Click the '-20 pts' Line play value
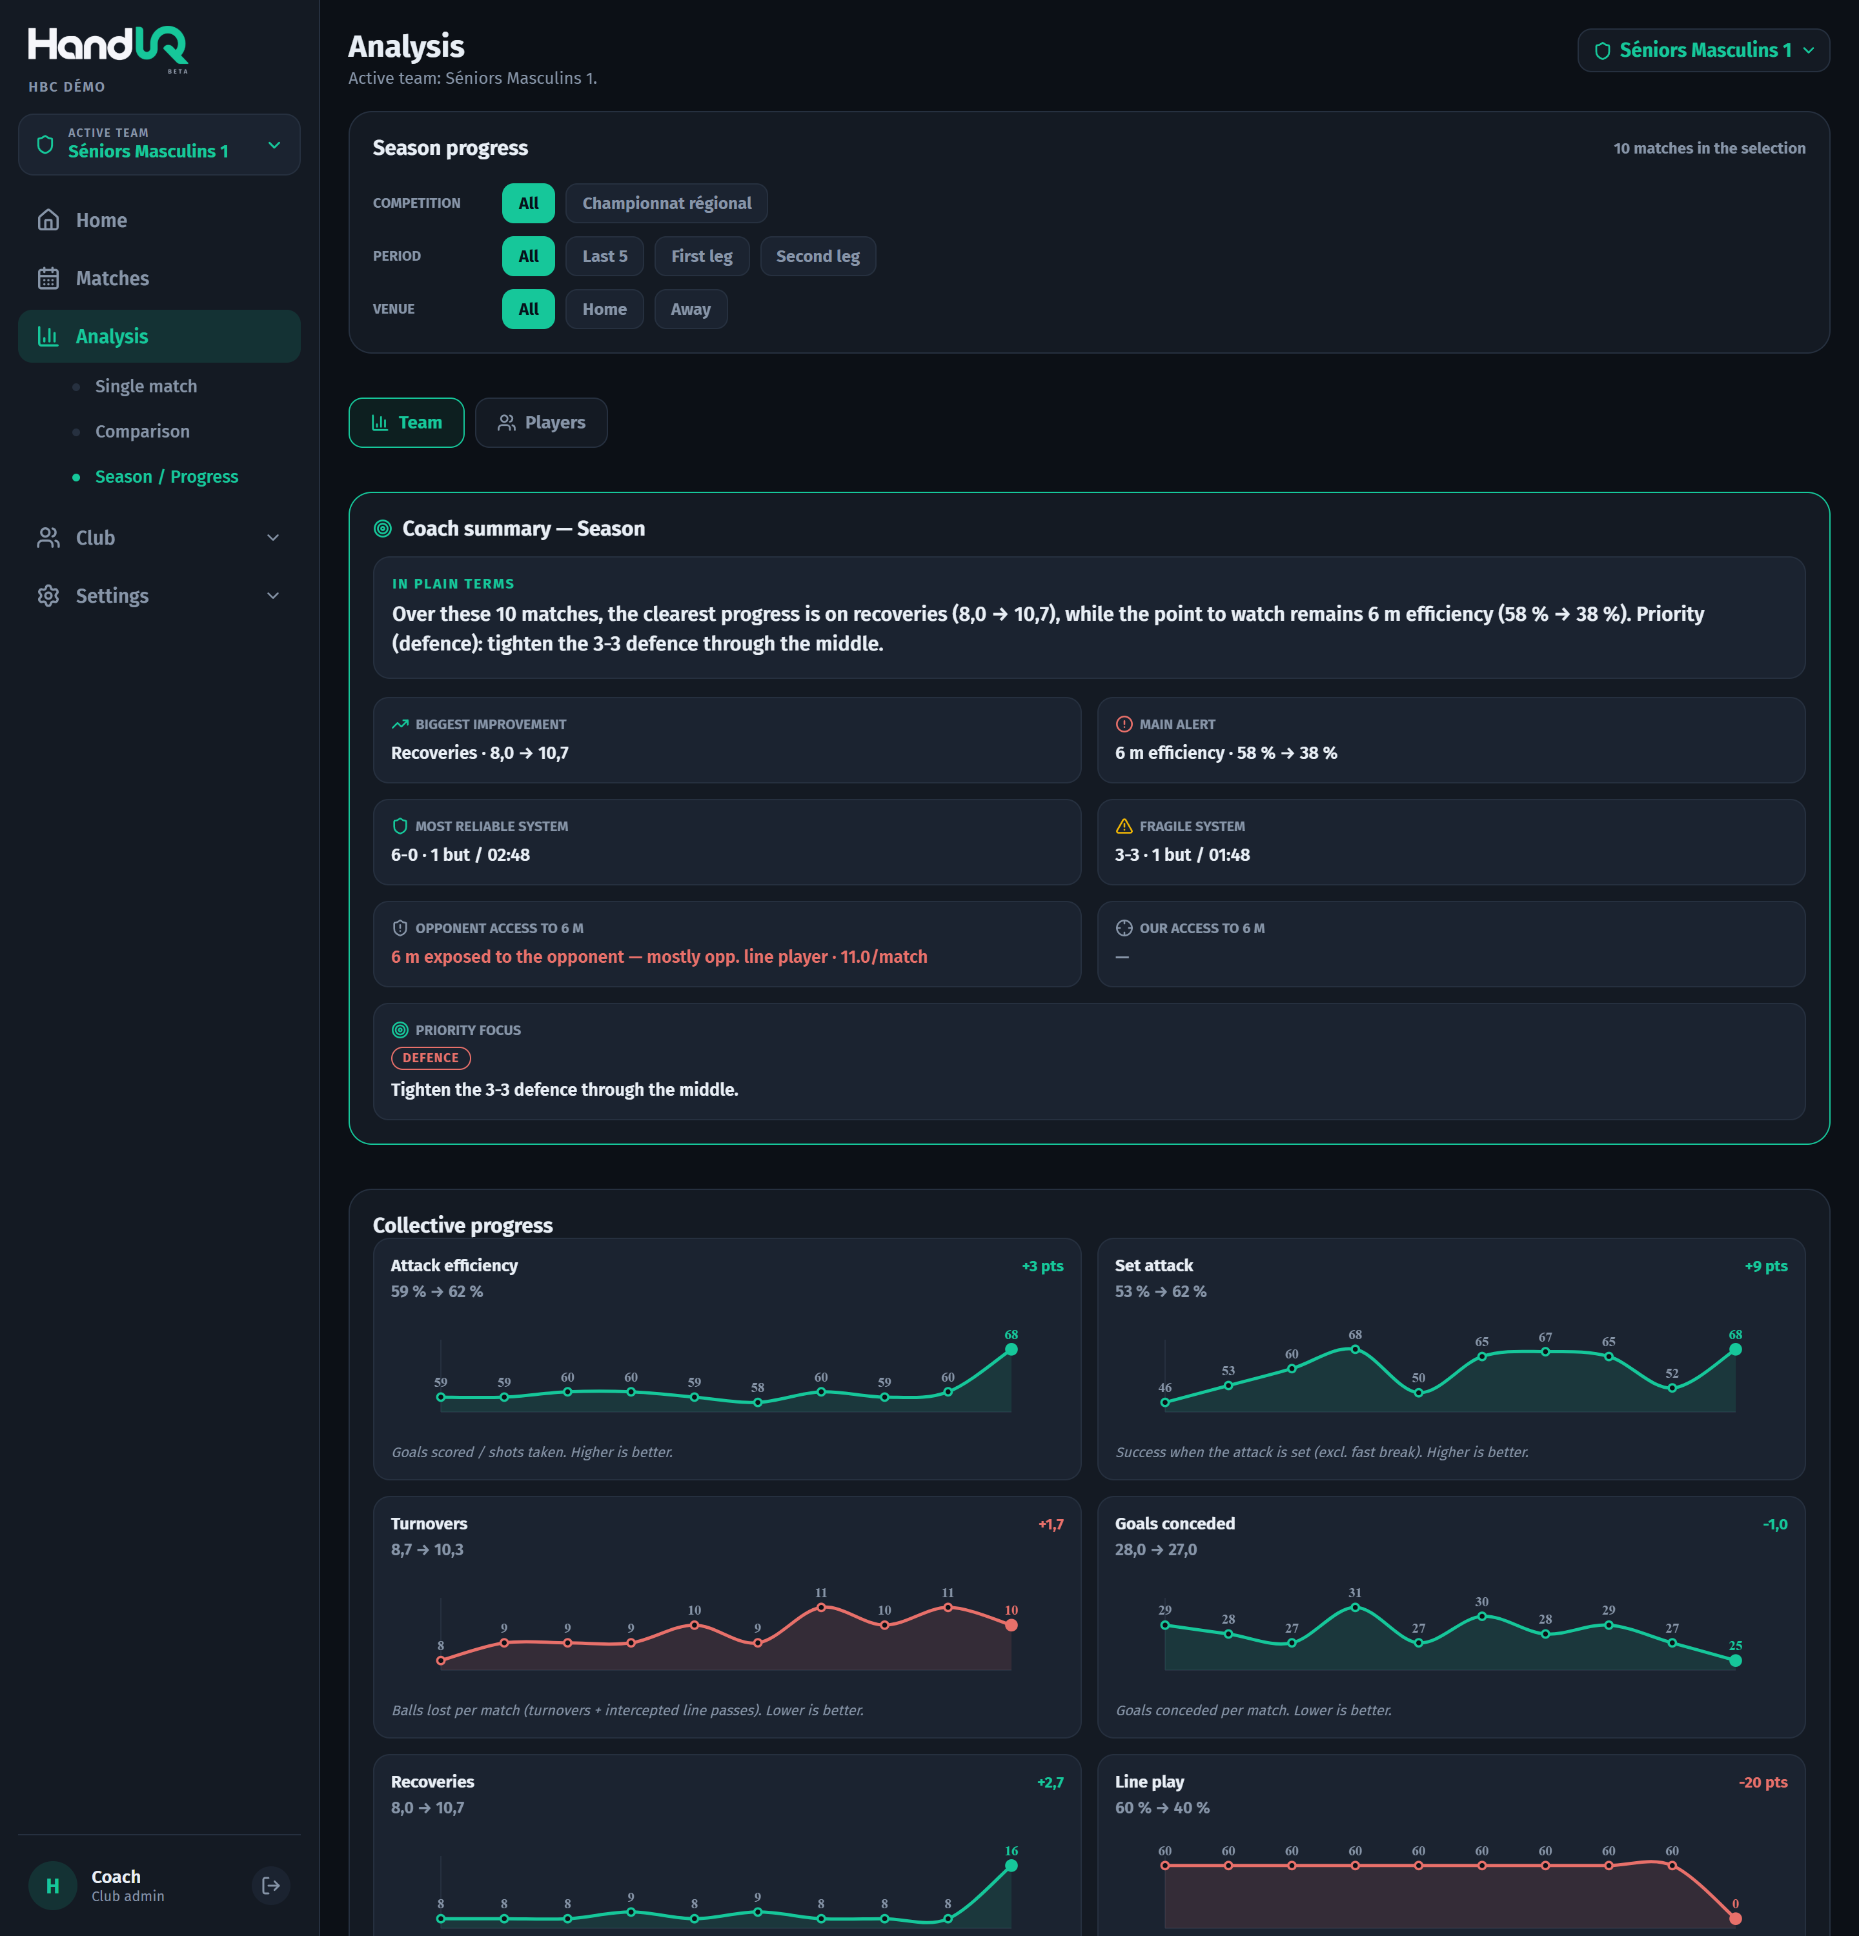The image size is (1859, 1936). coord(1763,1783)
